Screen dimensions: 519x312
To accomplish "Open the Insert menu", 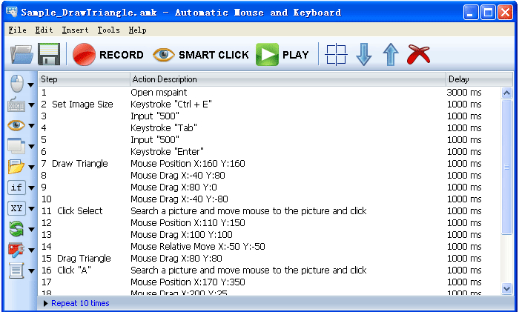I will coord(75,30).
